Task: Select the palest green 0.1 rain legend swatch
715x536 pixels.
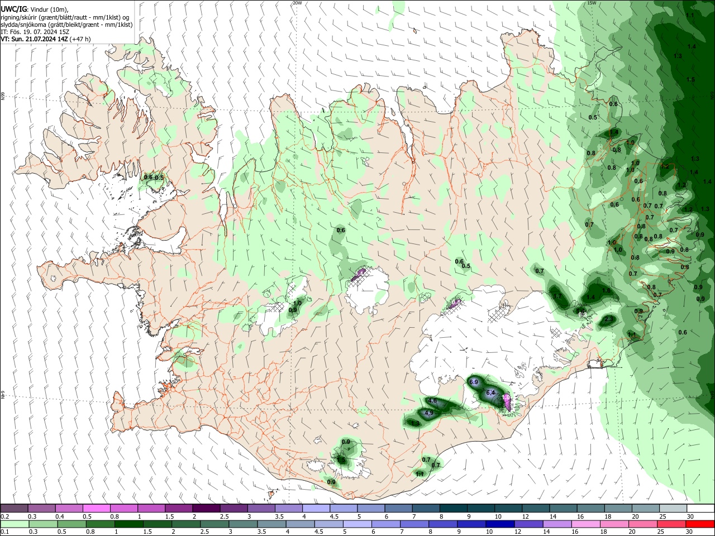Action: click(x=15, y=524)
